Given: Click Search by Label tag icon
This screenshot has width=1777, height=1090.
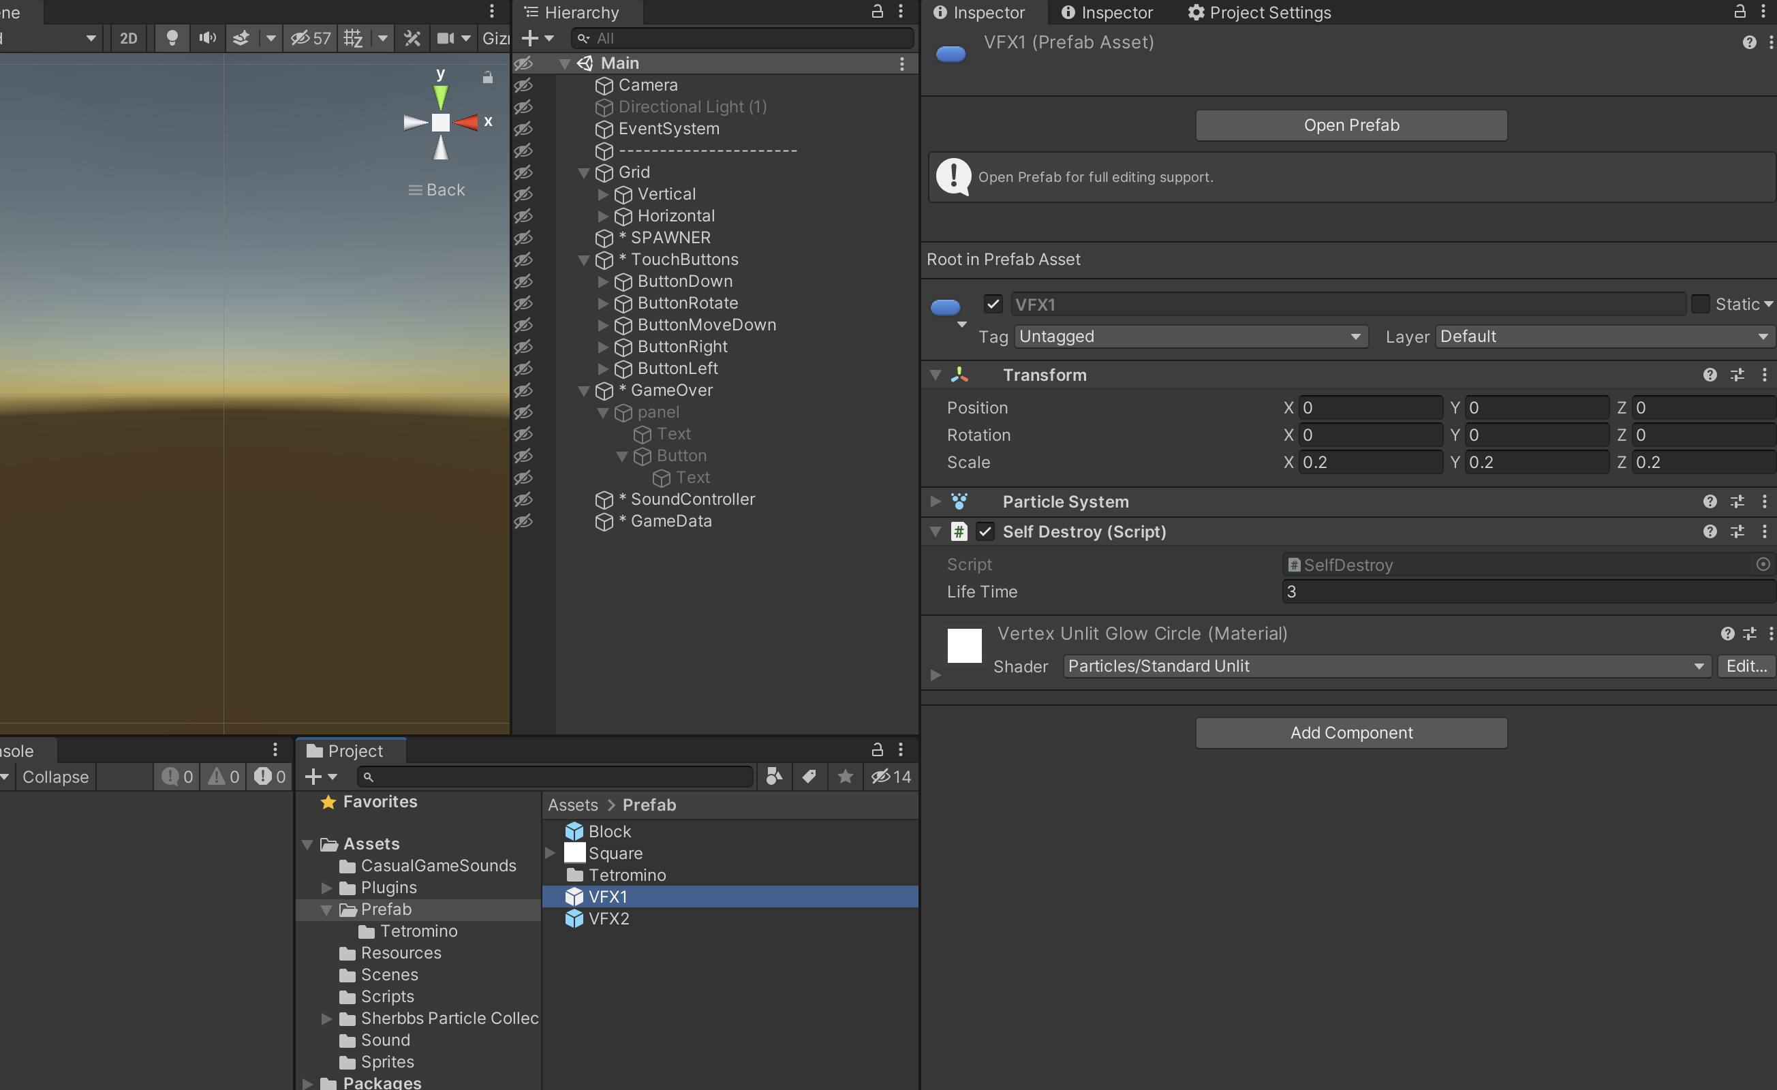Looking at the screenshot, I should 809,777.
